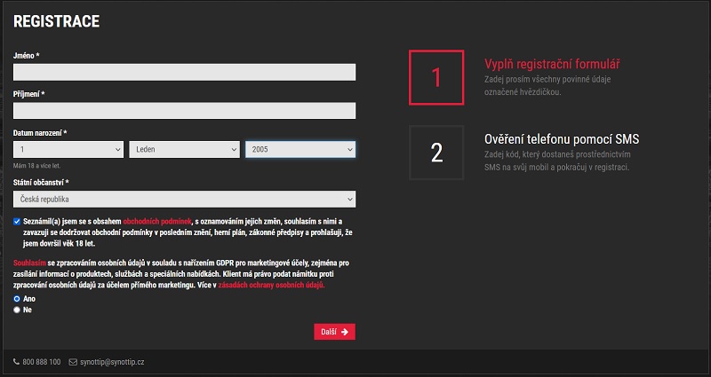Click phone number 800 888 100
This screenshot has width=711, height=377.
point(41,362)
